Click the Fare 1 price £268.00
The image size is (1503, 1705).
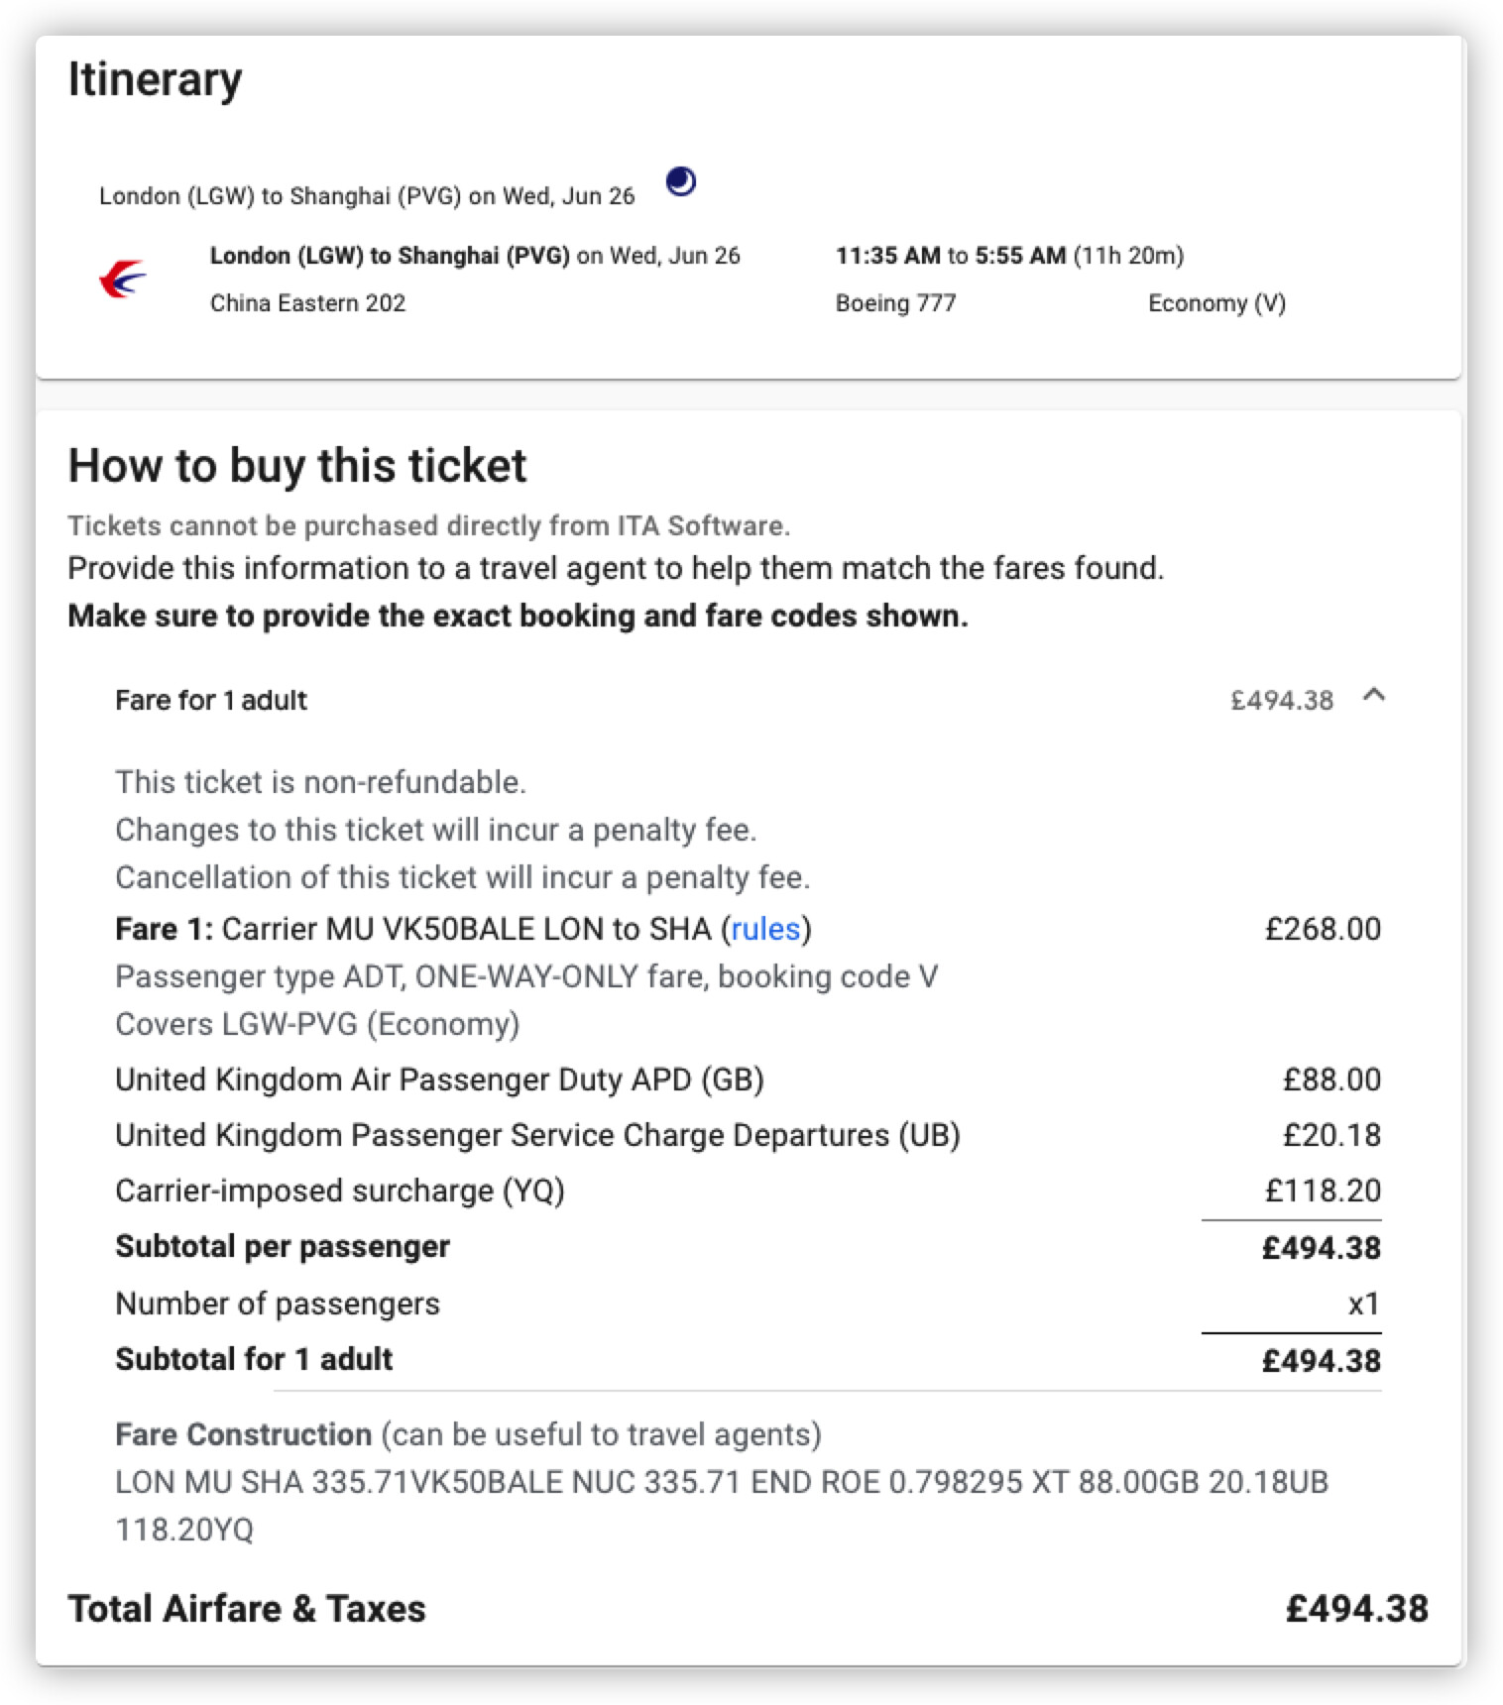[1323, 929]
